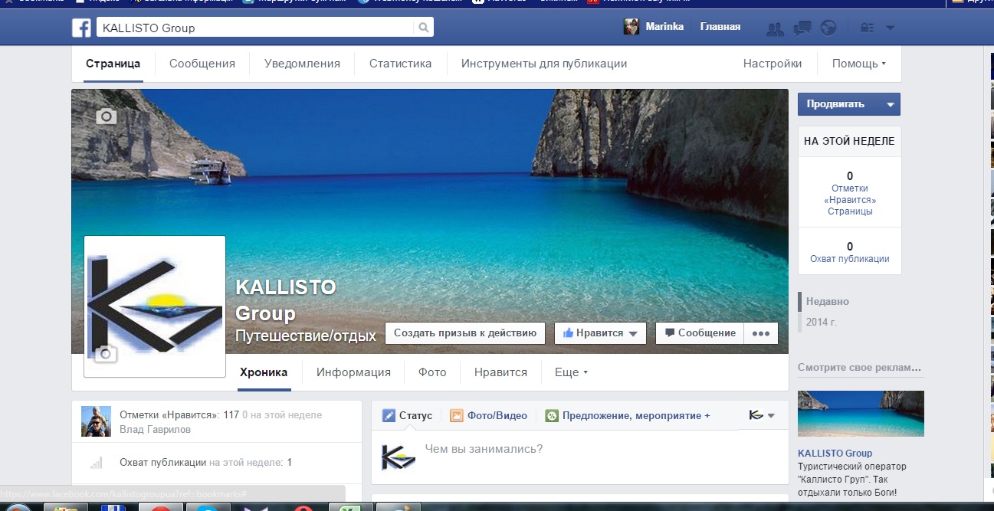Click the Чем вы занимались? status box

coord(579,457)
